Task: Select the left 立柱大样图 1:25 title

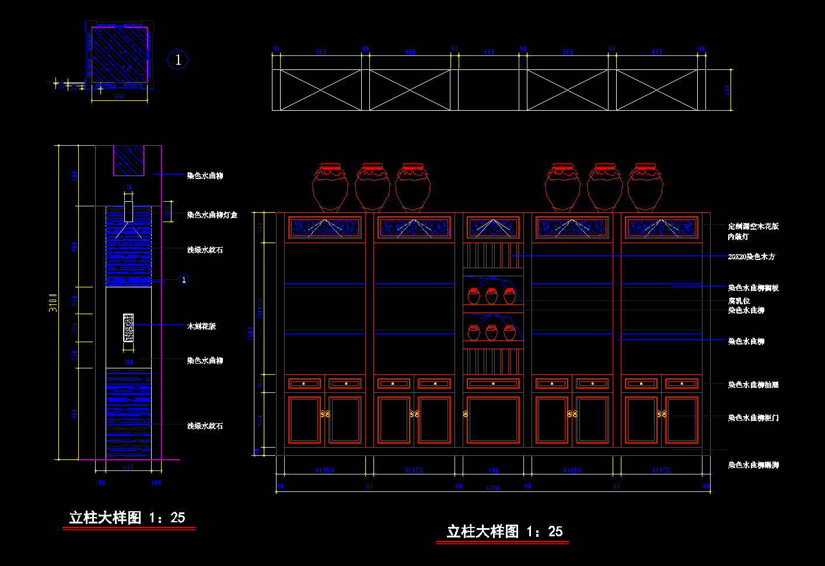Action: 127,518
